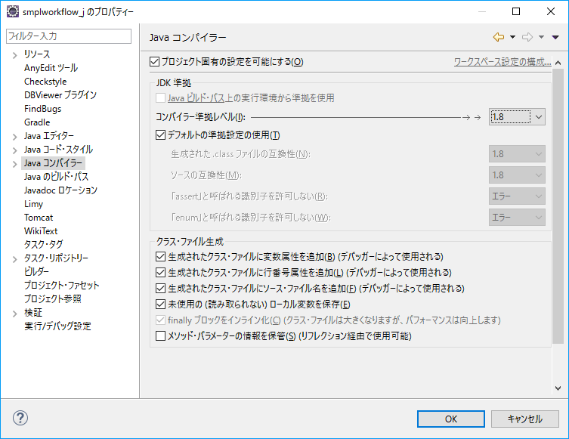Expand the リソース tree node

pyautogui.click(x=15, y=55)
